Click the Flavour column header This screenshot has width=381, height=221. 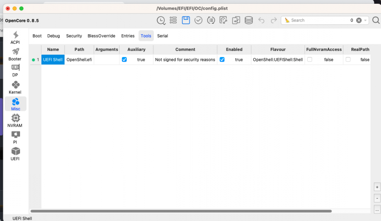[278, 49]
